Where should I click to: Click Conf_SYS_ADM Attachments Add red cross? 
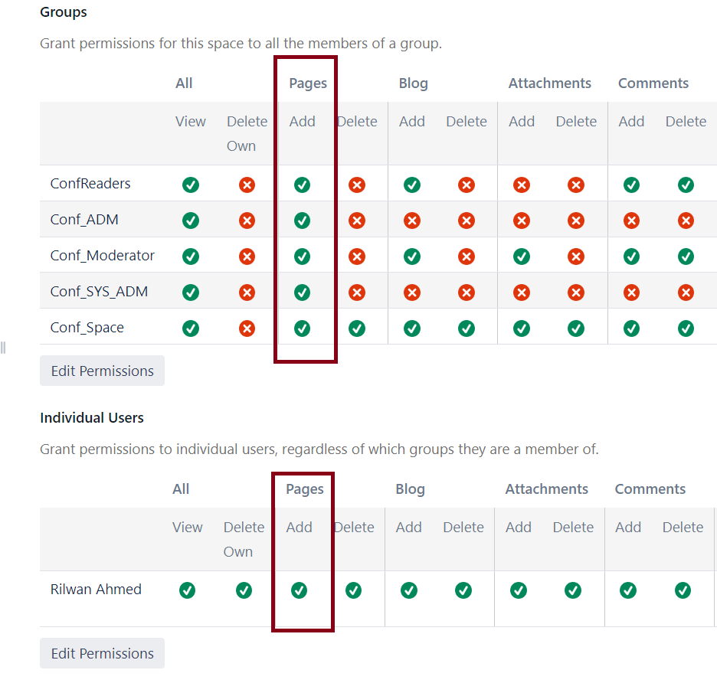pyautogui.click(x=522, y=292)
